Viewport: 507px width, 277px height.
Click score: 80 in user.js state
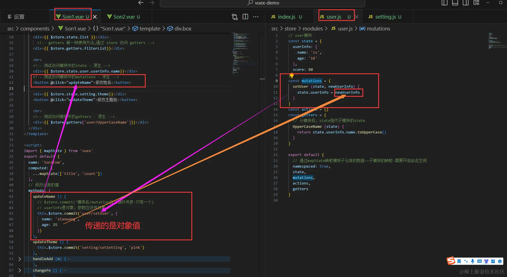(x=303, y=69)
